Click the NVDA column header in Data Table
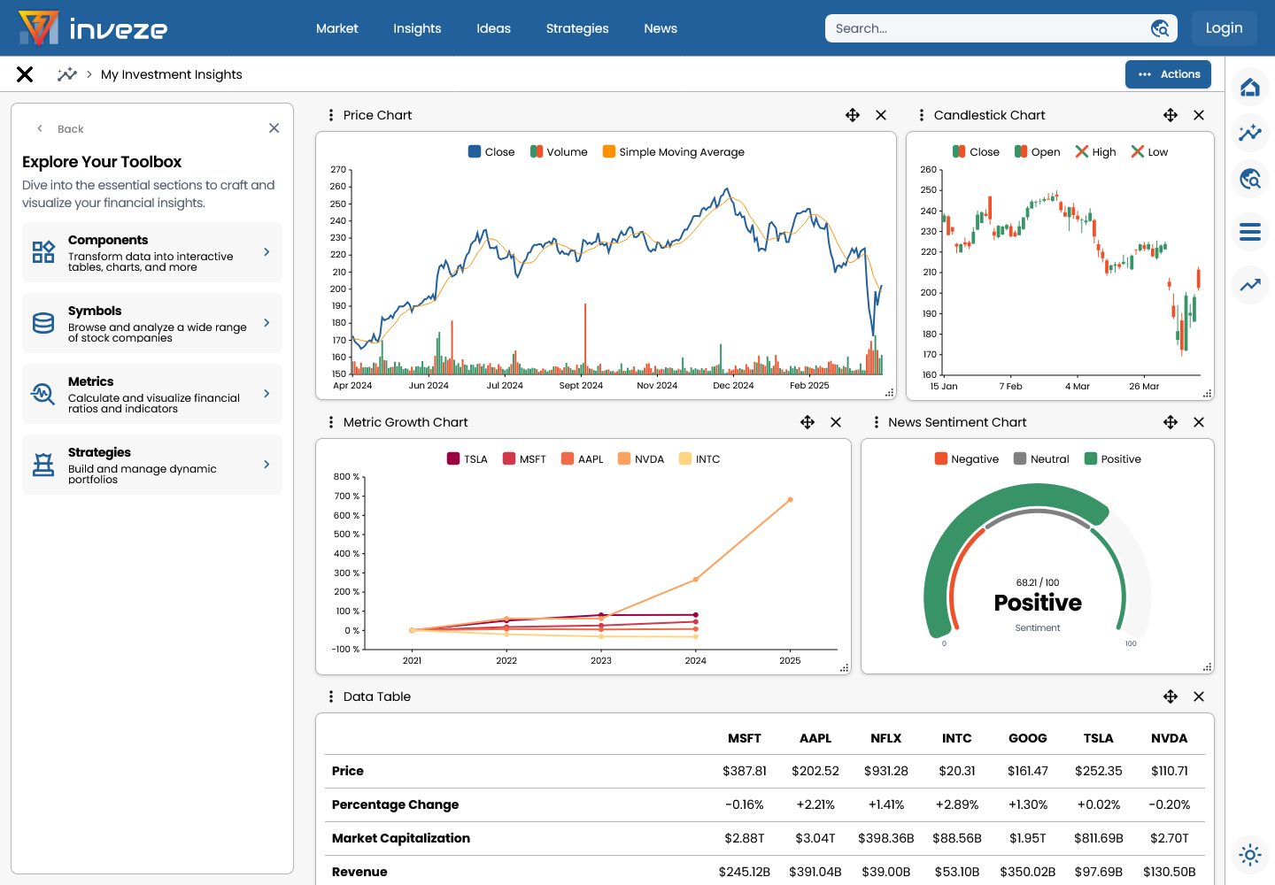 click(x=1169, y=738)
